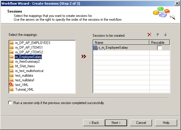Cancel the Workflow Wizard

141,123
